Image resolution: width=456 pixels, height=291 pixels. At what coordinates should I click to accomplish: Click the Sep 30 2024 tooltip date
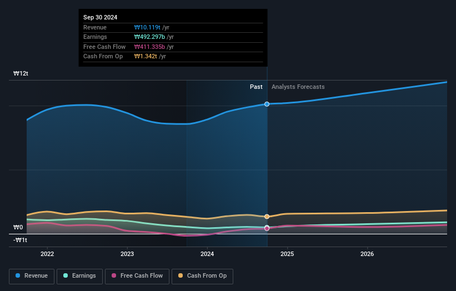coord(101,17)
